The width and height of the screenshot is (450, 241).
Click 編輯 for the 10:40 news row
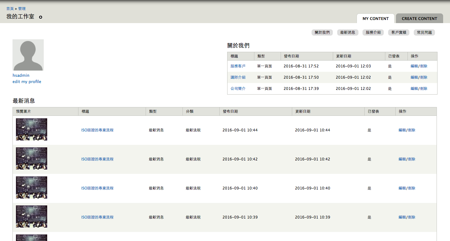click(x=402, y=188)
